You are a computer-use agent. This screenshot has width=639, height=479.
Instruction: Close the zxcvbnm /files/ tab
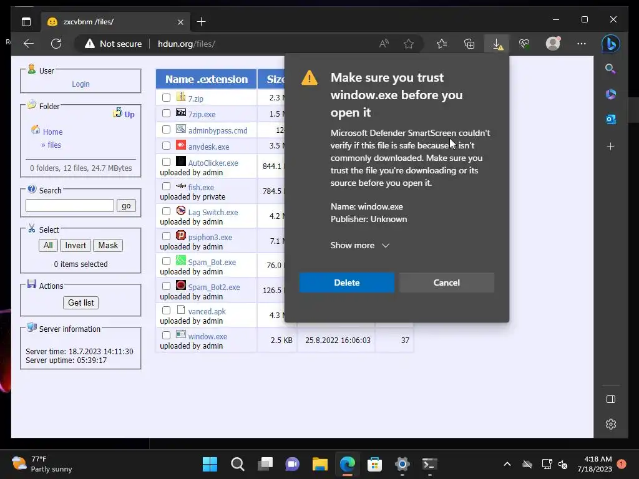click(180, 22)
